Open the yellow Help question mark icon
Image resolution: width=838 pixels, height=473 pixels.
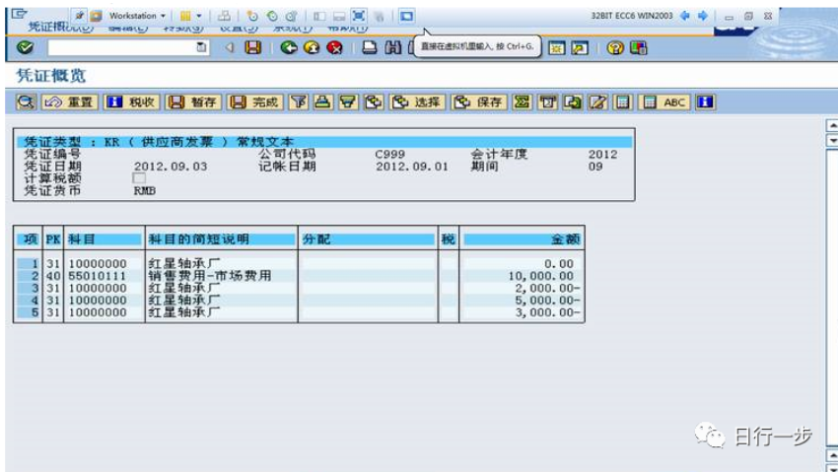click(x=615, y=48)
